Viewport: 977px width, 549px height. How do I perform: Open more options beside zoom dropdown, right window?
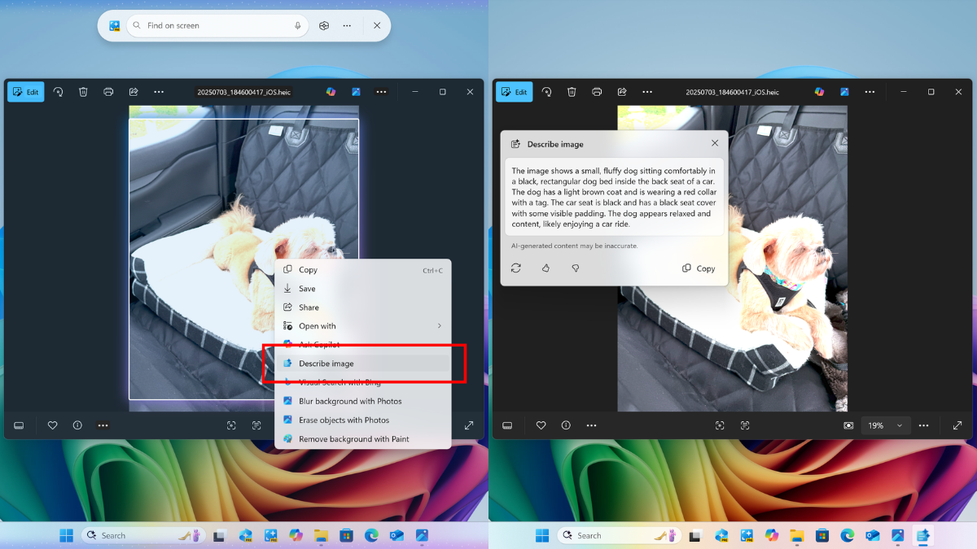[x=924, y=425]
